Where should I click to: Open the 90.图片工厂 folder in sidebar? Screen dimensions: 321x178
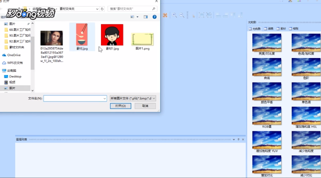pos(18,35)
